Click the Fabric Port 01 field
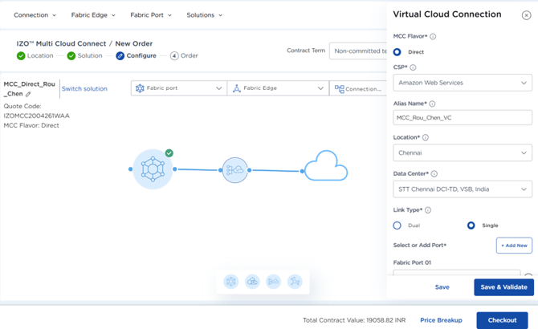This screenshot has width=538, height=329. (x=457, y=273)
